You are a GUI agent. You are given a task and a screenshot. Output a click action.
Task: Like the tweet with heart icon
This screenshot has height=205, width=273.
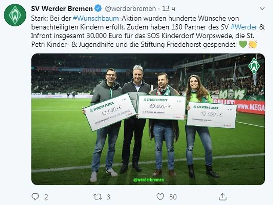point(160,197)
